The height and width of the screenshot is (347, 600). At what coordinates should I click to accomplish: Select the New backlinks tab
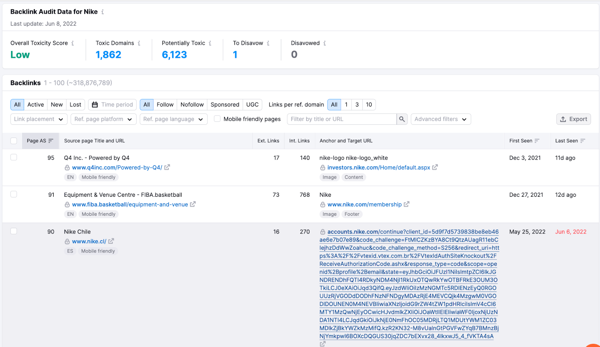(x=57, y=105)
